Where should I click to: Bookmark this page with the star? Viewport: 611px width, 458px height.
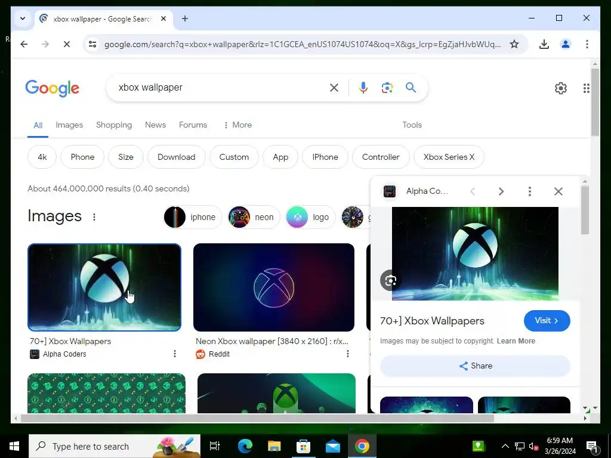pyautogui.click(x=514, y=44)
